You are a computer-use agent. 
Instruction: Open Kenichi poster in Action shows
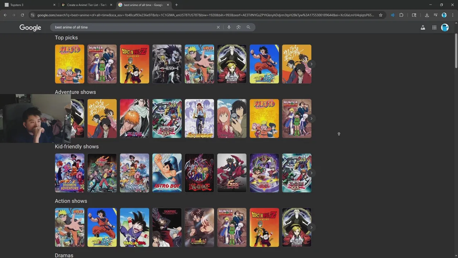tap(199, 228)
